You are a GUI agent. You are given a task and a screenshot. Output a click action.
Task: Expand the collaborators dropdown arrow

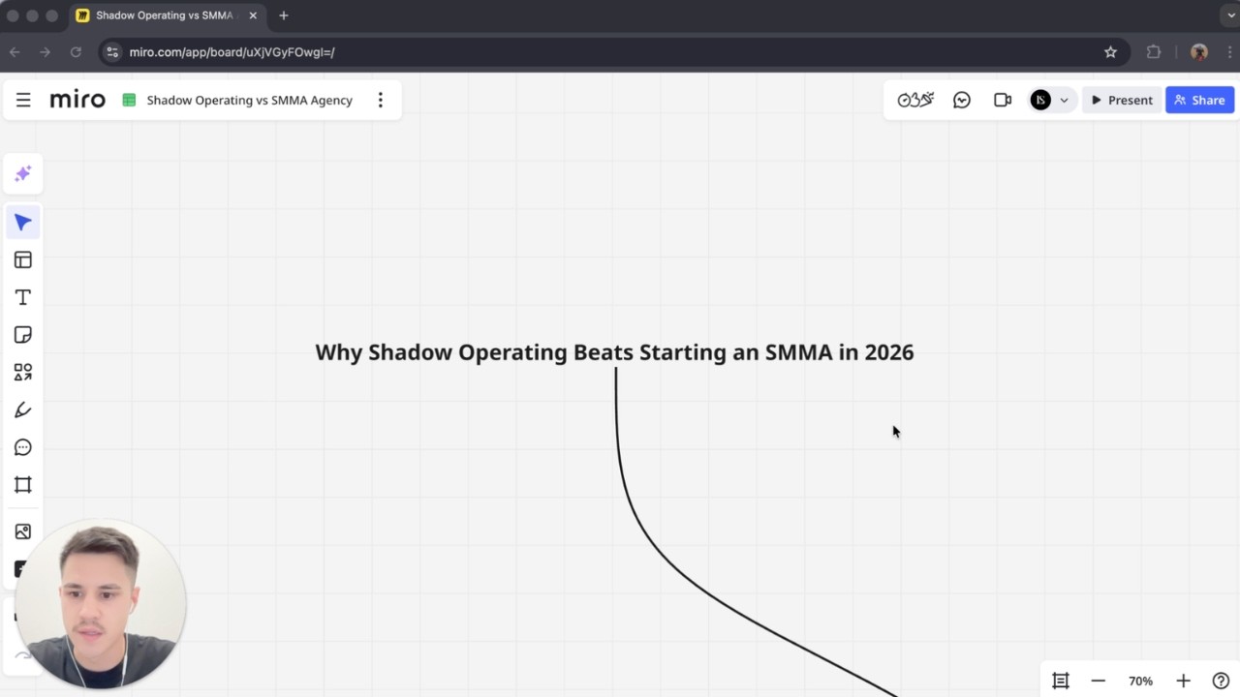click(x=1064, y=101)
